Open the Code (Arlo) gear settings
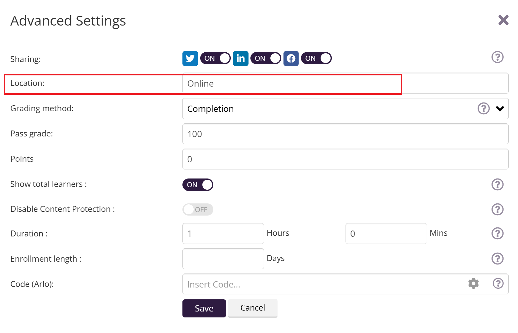Screen dimensions: 518x333 [x=473, y=283]
